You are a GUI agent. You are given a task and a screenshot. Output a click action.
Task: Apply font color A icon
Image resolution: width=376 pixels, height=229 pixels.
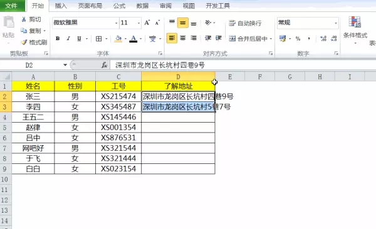pyautogui.click(x=133, y=39)
